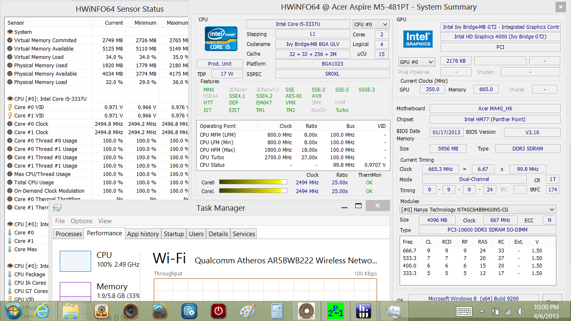Image resolution: width=571 pixels, height=321 pixels.
Task: Open the CPU #0 selector dropdown
Action: 370,25
